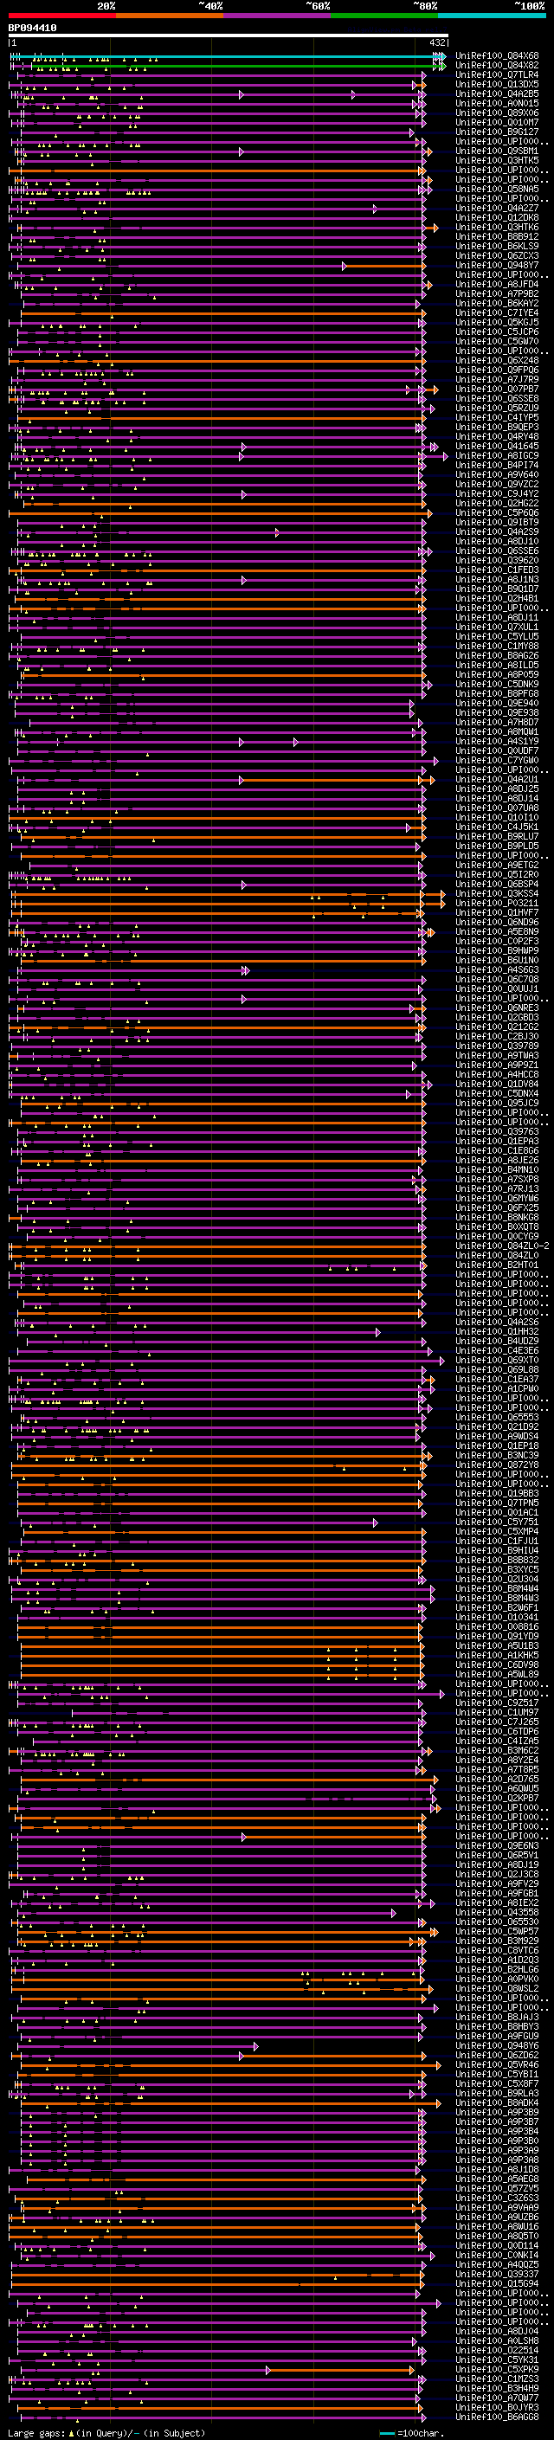
Task: Click label UniRef100_Q12DK8
Action: [x=497, y=218]
